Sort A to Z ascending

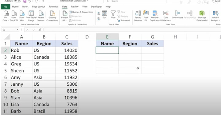[x=99, y=13]
